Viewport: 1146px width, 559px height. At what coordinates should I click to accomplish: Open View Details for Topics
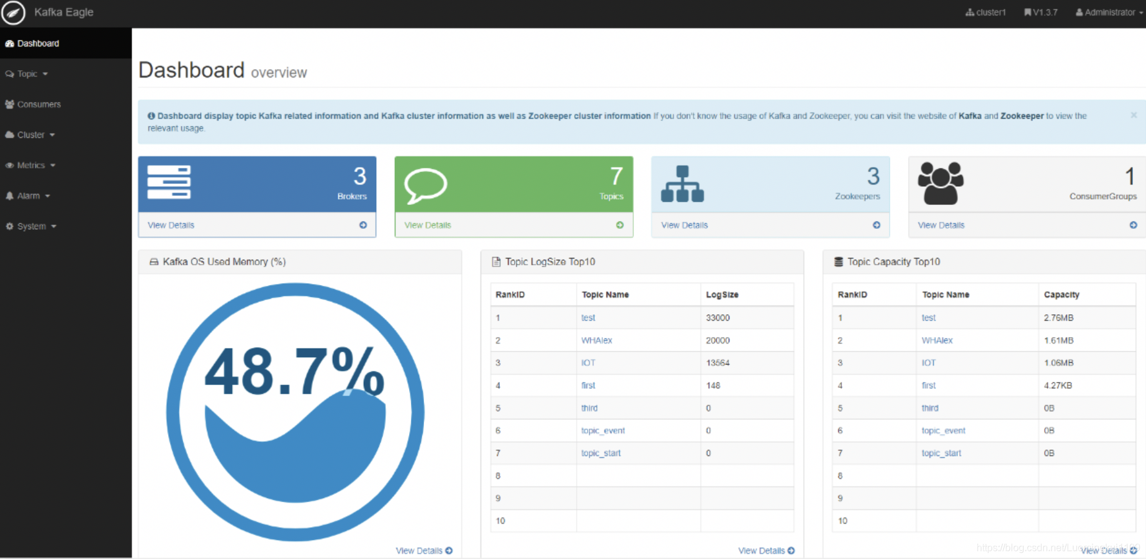pyautogui.click(x=428, y=225)
